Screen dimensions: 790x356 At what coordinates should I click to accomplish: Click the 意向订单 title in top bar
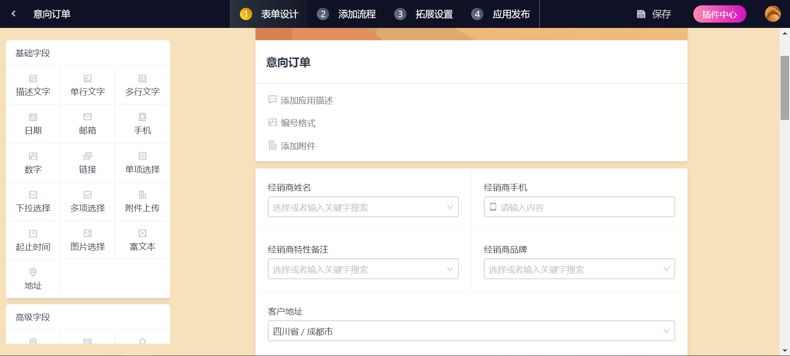pos(52,14)
